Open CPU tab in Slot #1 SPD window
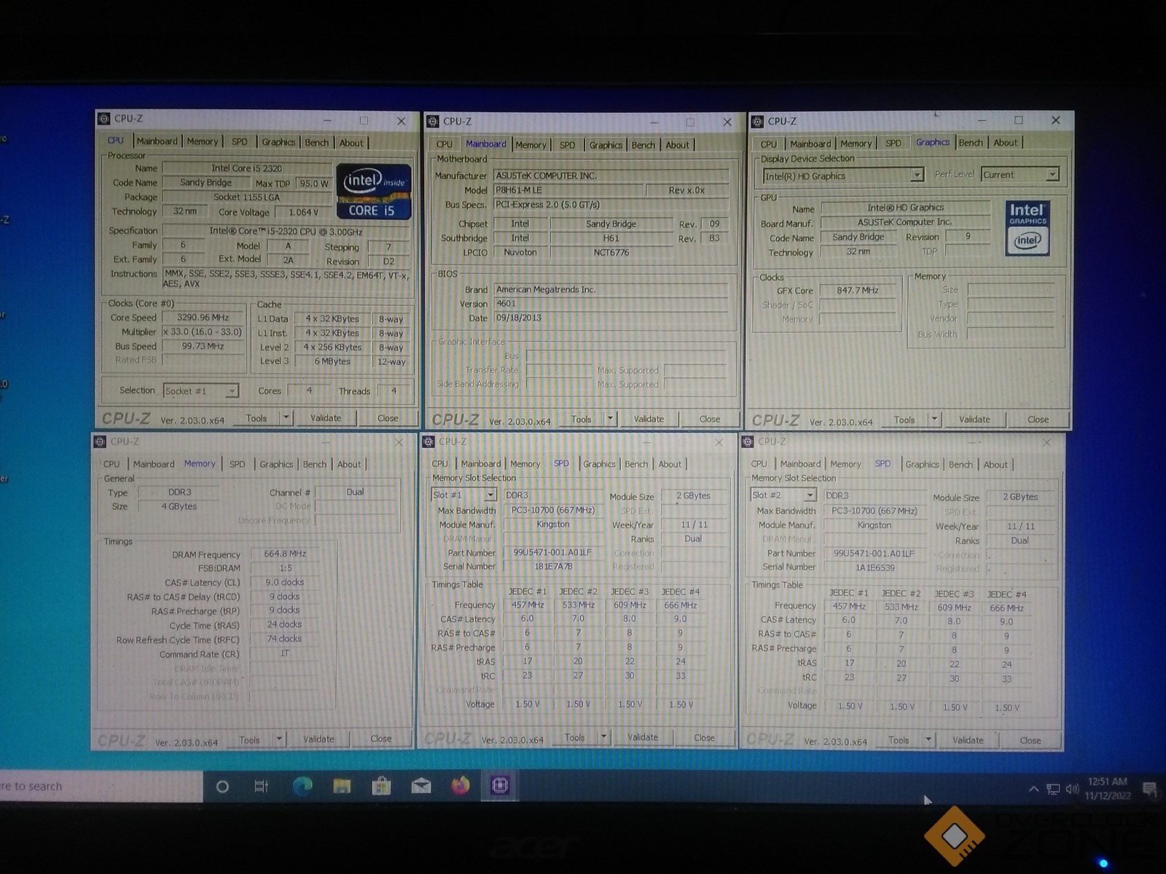The height and width of the screenshot is (874, 1166). [x=440, y=464]
